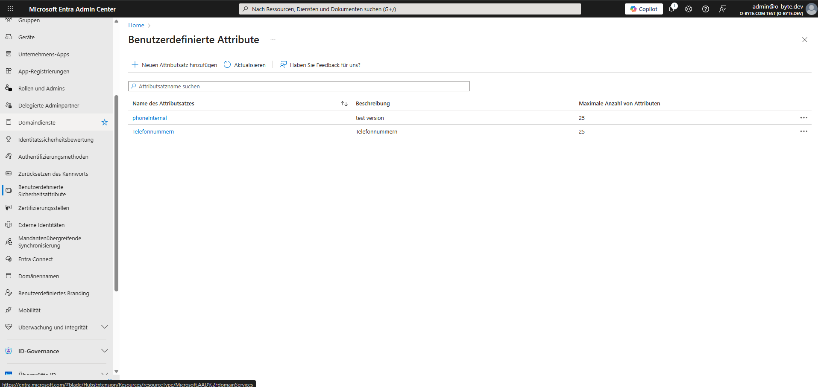Open more options for Telefonnummern row
818x387 pixels.
[x=803, y=131]
